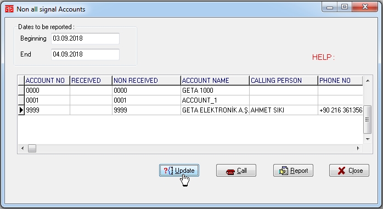383x209 pixels.
Task: Select account number 0001 cell
Action: coord(47,100)
